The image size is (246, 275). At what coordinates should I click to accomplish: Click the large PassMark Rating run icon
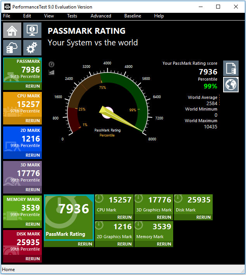pos(60,211)
